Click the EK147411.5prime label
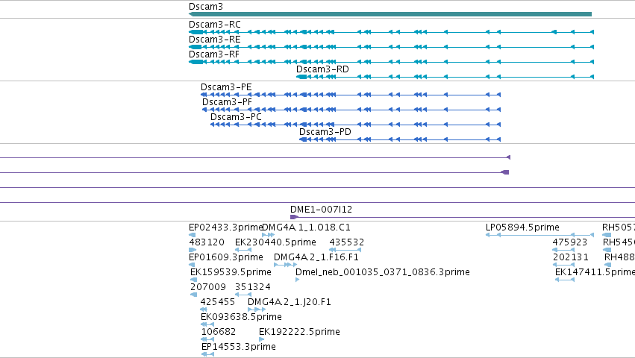Screen dimensions: 635x358 point(595,272)
